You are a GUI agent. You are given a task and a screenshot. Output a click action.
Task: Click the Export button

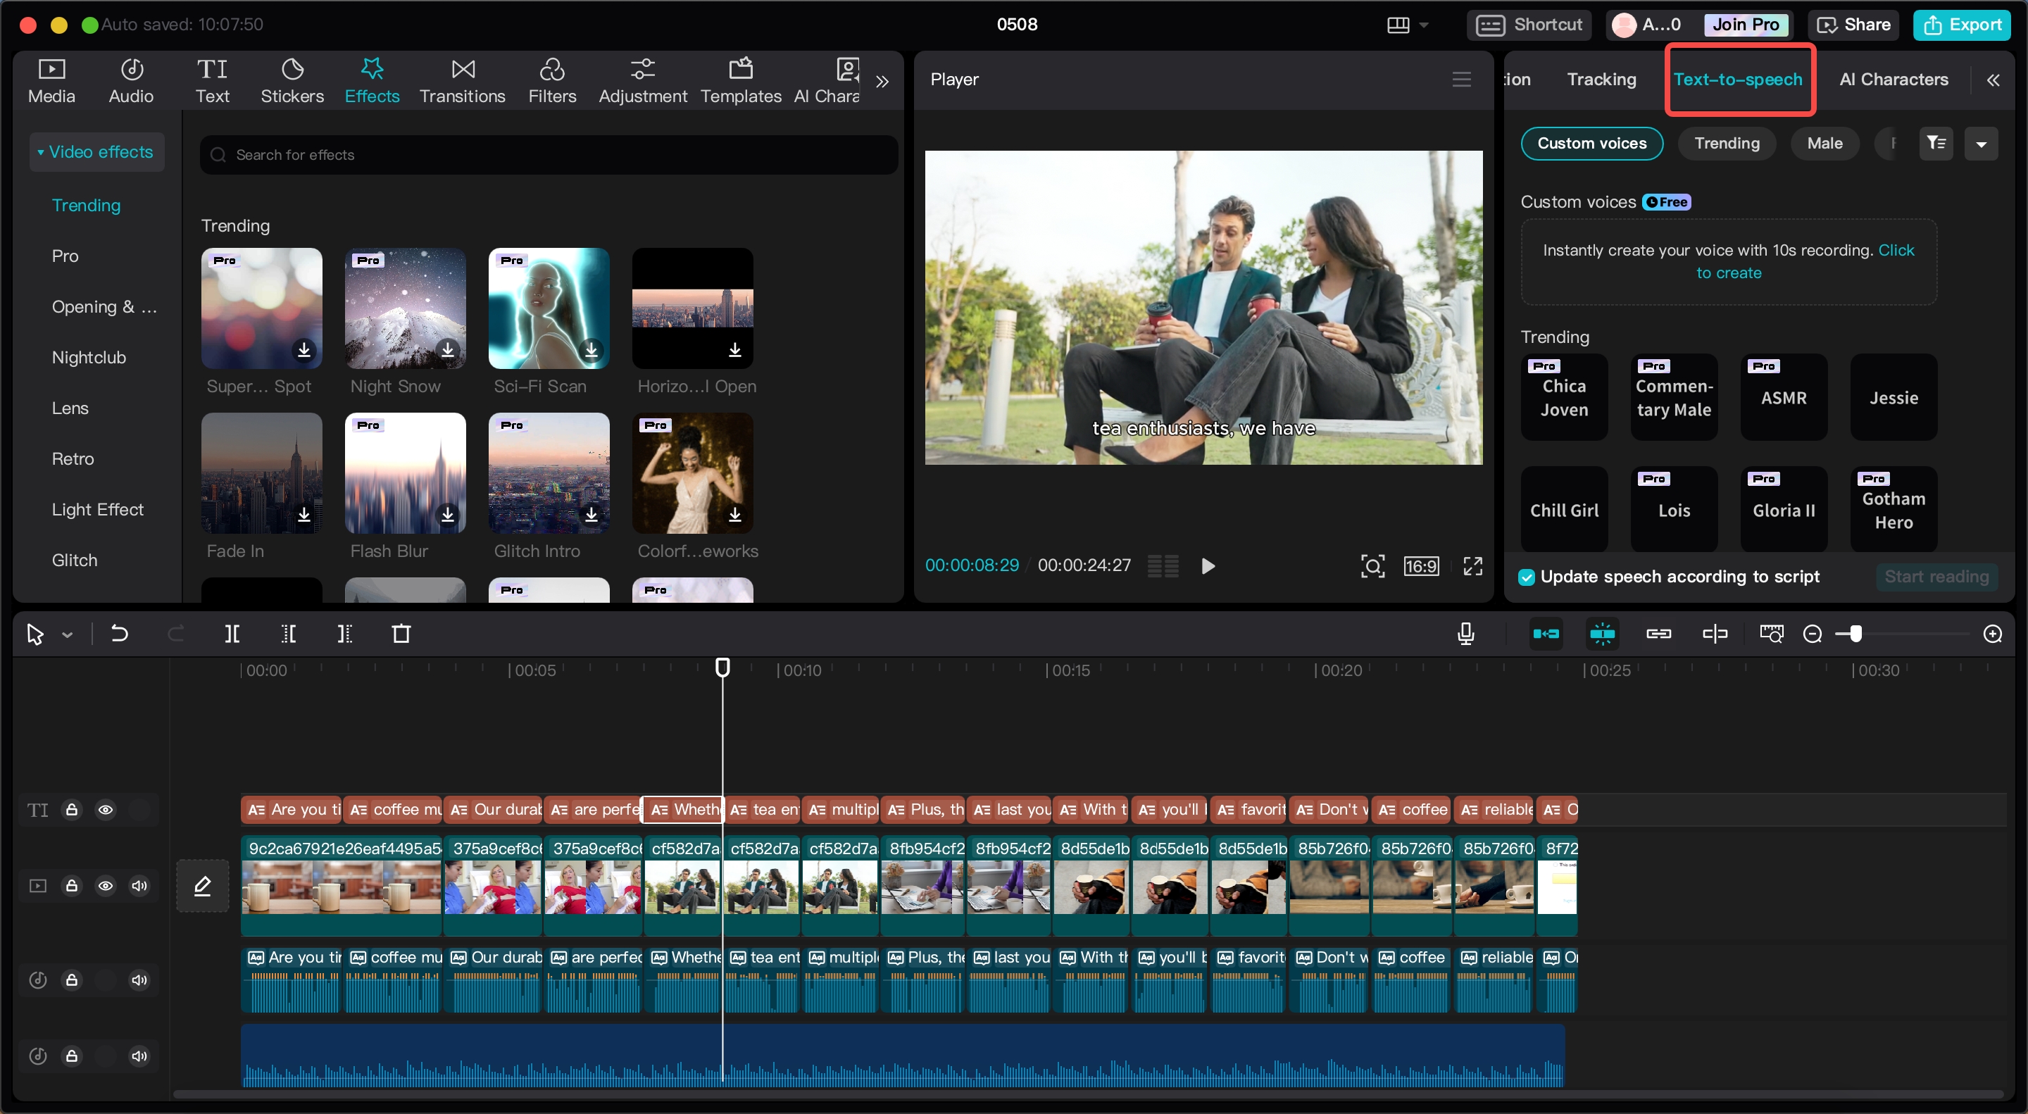pos(1963,25)
